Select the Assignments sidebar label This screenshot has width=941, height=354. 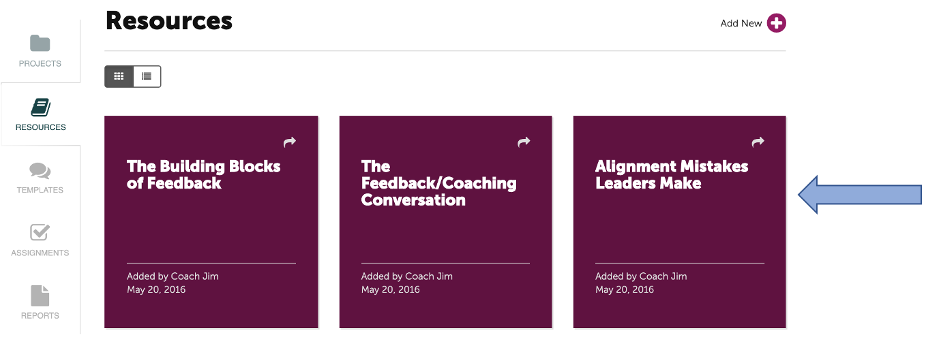[x=40, y=253]
